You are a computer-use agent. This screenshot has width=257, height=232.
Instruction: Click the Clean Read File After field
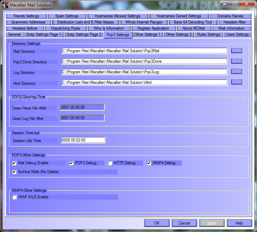(x=83, y=107)
